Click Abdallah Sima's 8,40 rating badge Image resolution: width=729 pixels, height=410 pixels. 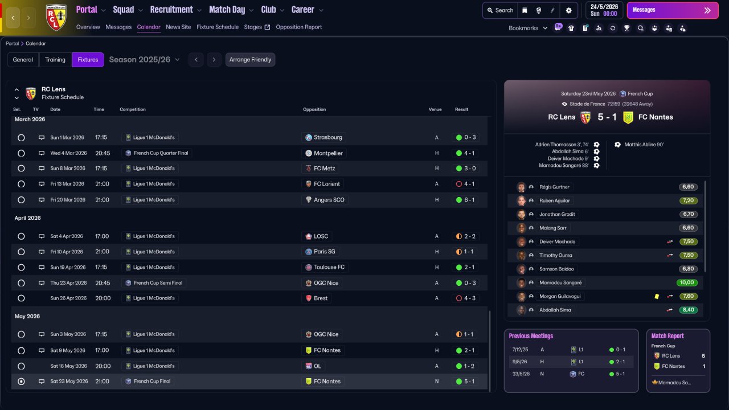688,310
